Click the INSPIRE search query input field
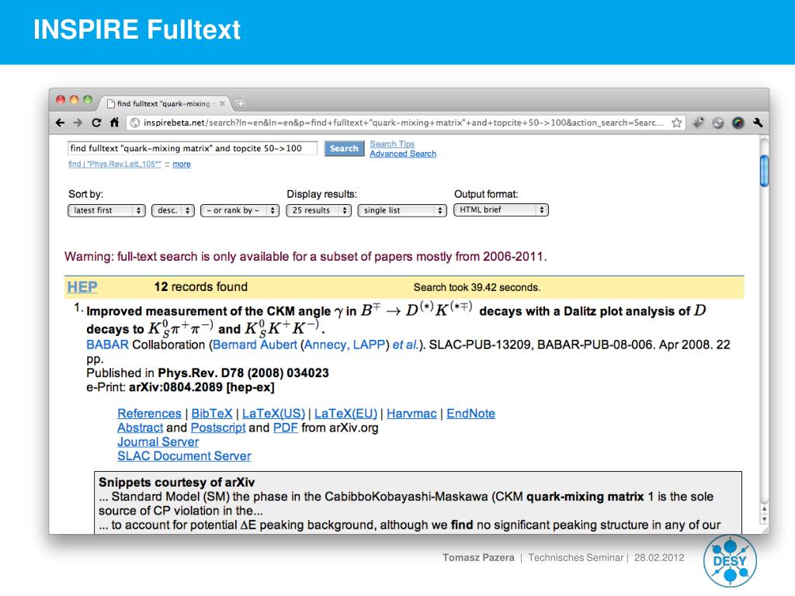The width and height of the screenshot is (795, 596). click(x=193, y=148)
